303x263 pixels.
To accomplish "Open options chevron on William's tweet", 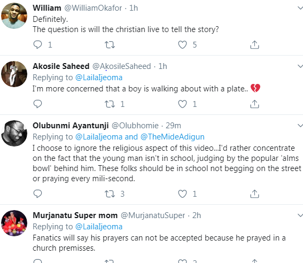I will 300,8.
